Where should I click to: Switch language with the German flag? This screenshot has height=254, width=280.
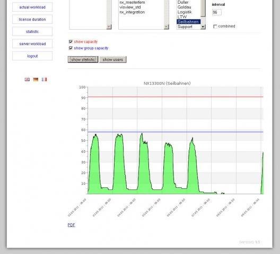(x=36, y=79)
